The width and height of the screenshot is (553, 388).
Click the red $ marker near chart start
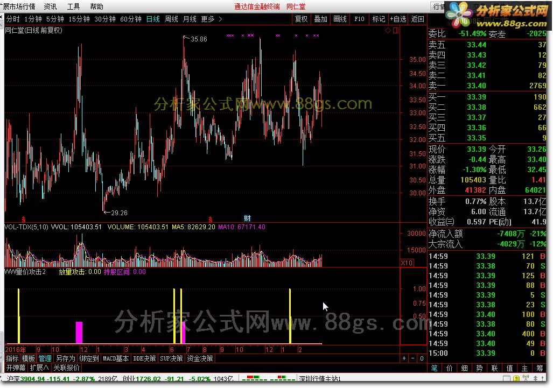click(24, 219)
